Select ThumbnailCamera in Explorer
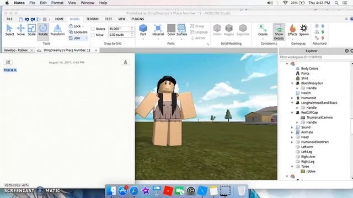This screenshot has height=198, width=353. pos(319,117)
